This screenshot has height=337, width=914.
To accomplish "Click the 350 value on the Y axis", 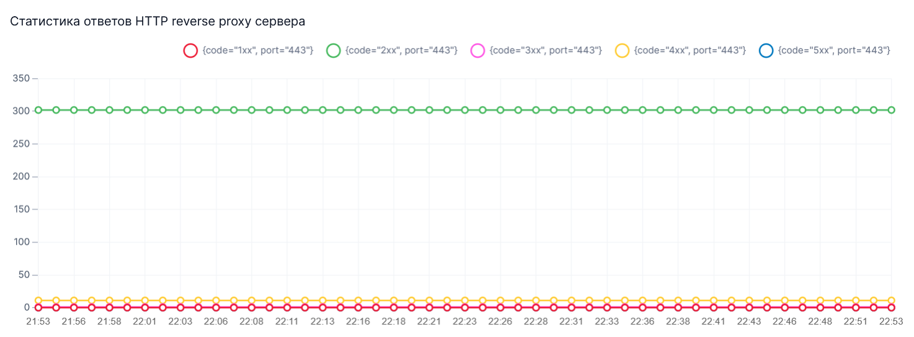I will point(21,78).
